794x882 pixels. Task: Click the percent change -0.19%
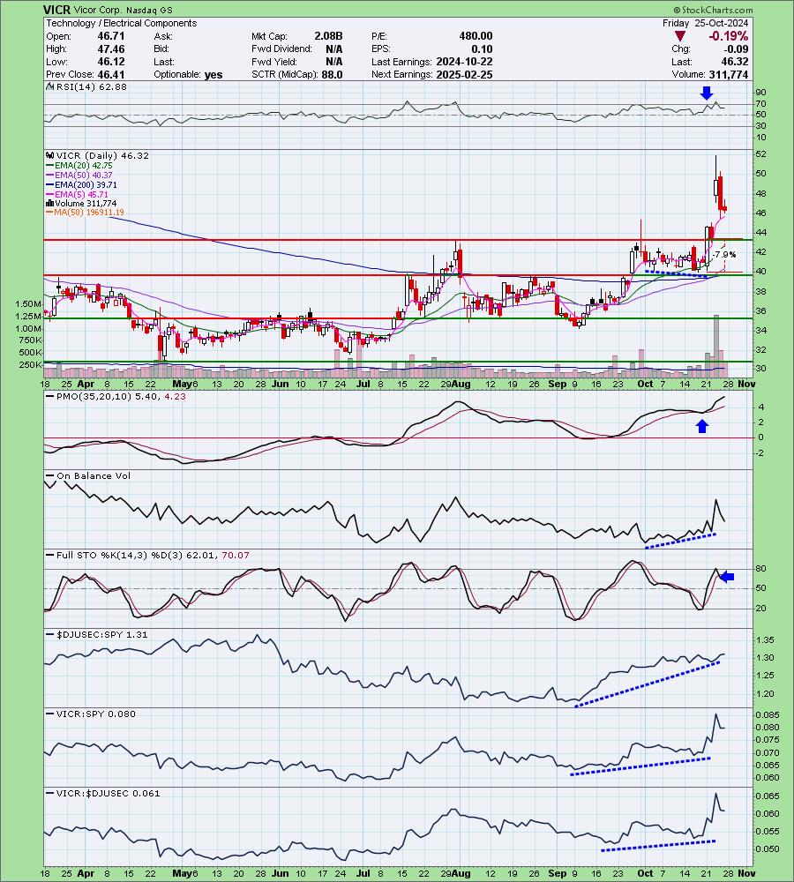[x=728, y=36]
